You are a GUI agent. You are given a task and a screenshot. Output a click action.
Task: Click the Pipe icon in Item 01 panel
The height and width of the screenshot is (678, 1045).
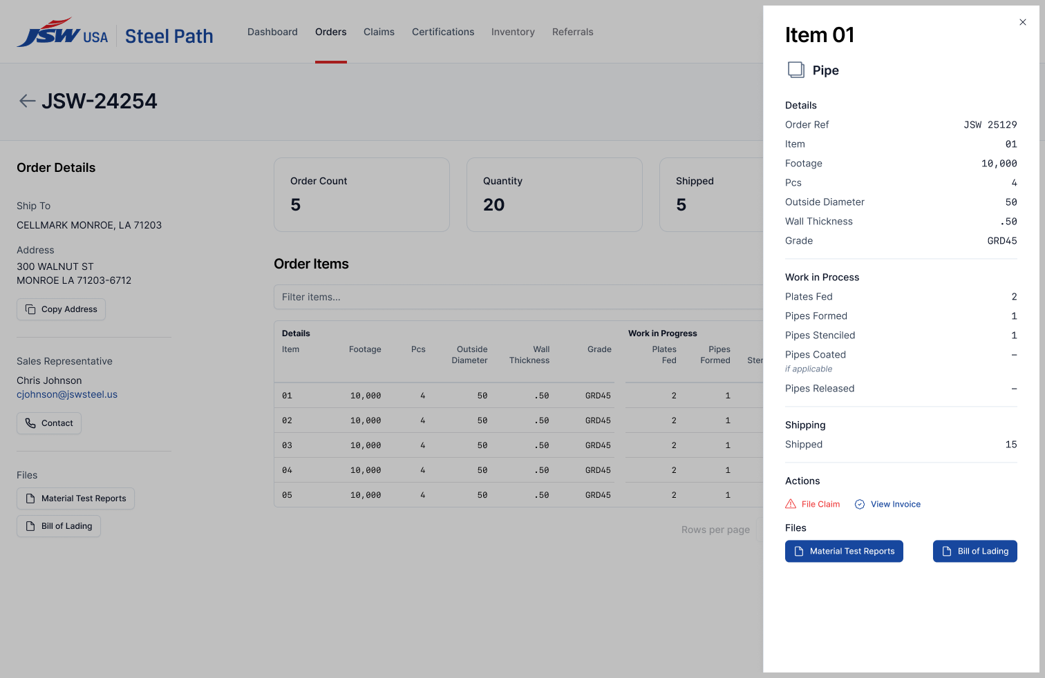pyautogui.click(x=796, y=70)
